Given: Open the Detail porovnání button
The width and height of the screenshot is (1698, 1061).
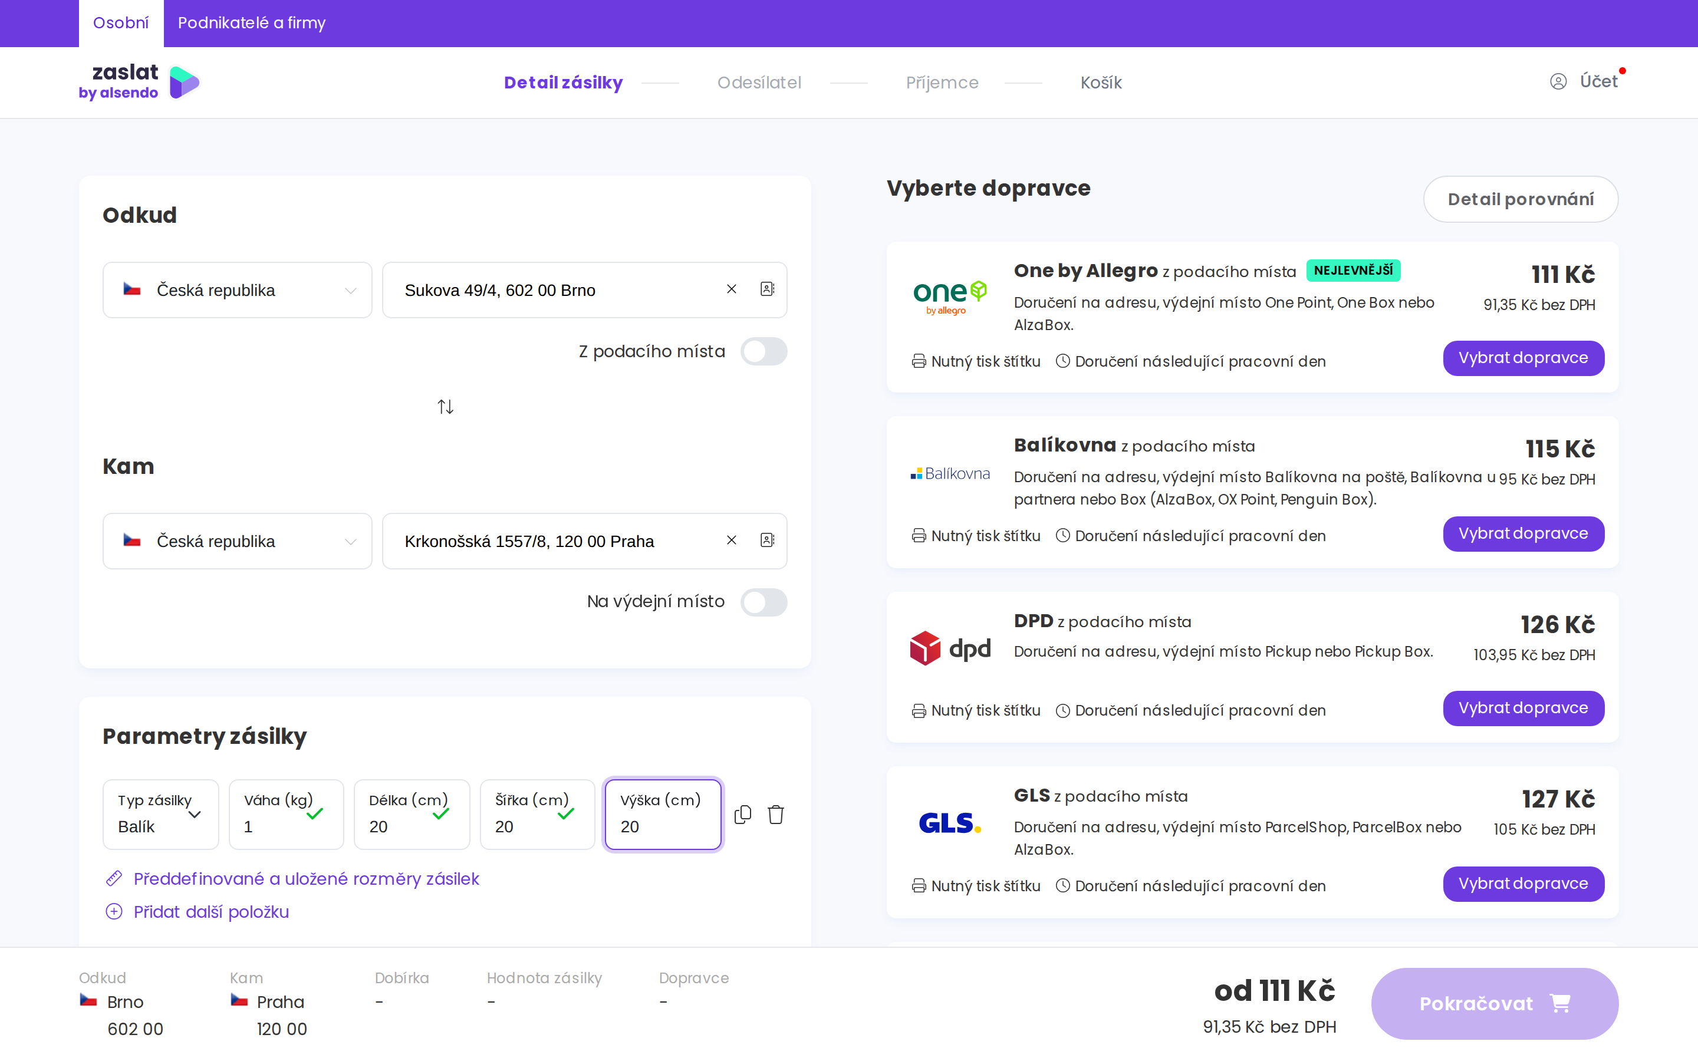Looking at the screenshot, I should click(1521, 199).
